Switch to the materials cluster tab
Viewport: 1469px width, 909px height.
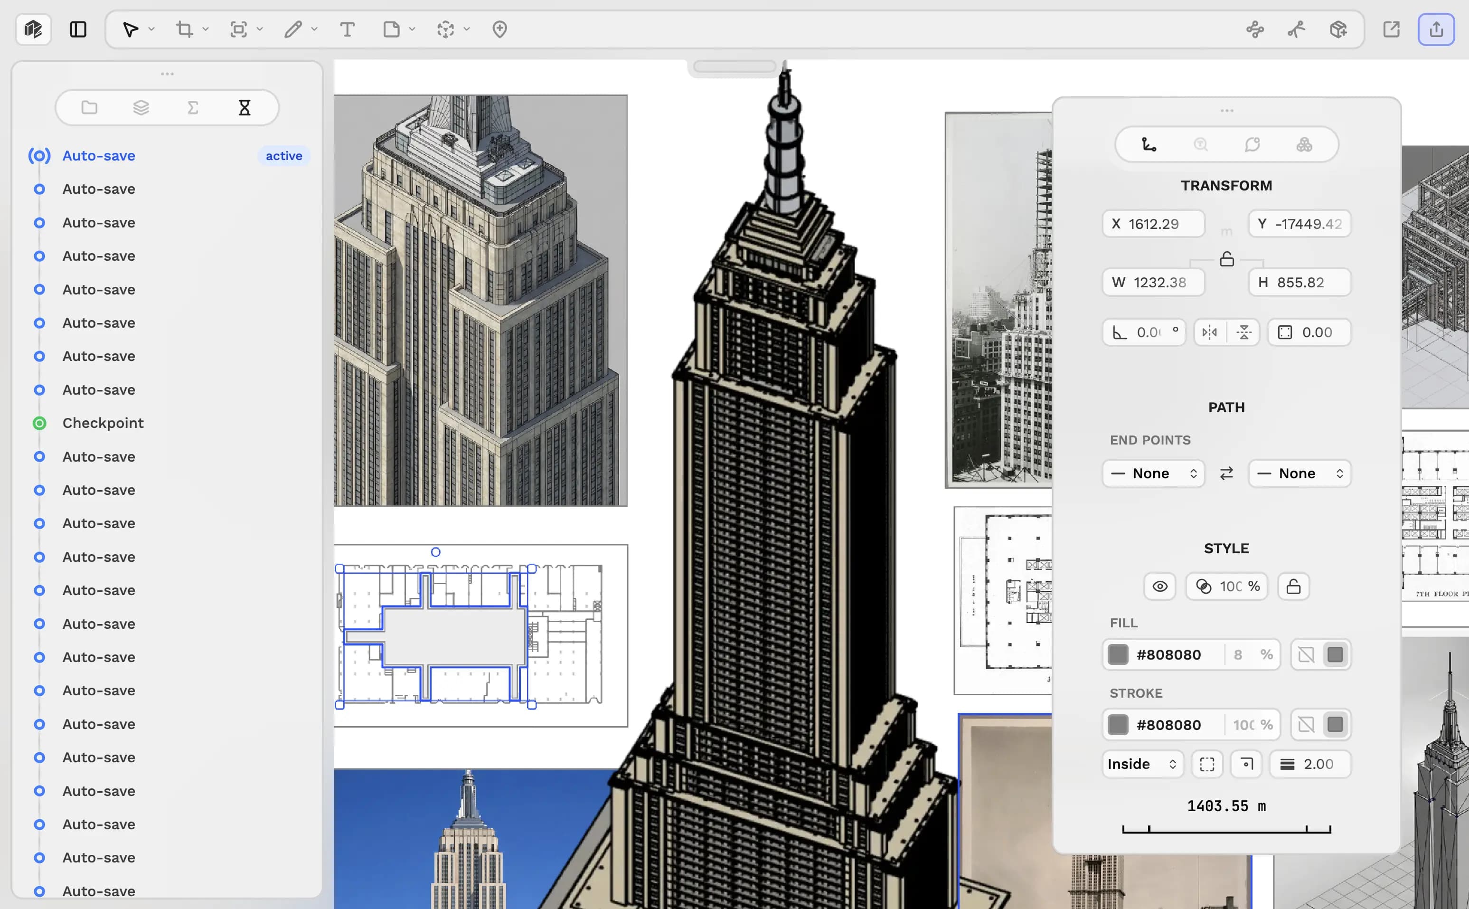click(x=1304, y=144)
